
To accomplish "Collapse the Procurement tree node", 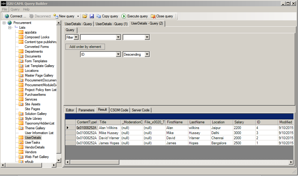I will click(x=4, y=23).
